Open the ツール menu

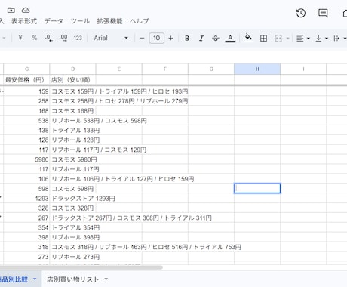coord(80,21)
